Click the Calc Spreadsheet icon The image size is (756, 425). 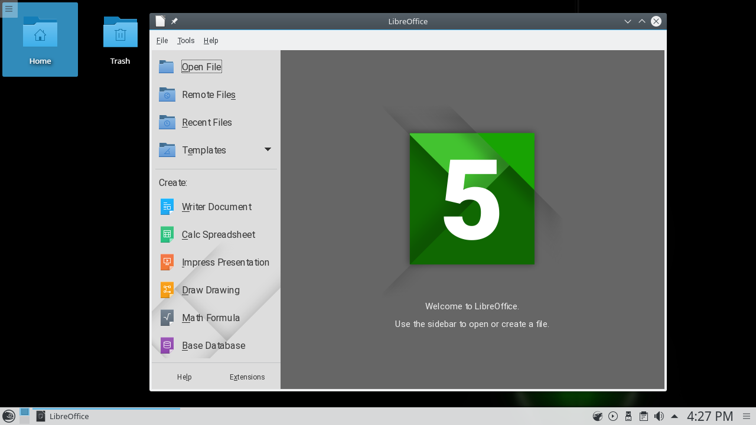(167, 234)
